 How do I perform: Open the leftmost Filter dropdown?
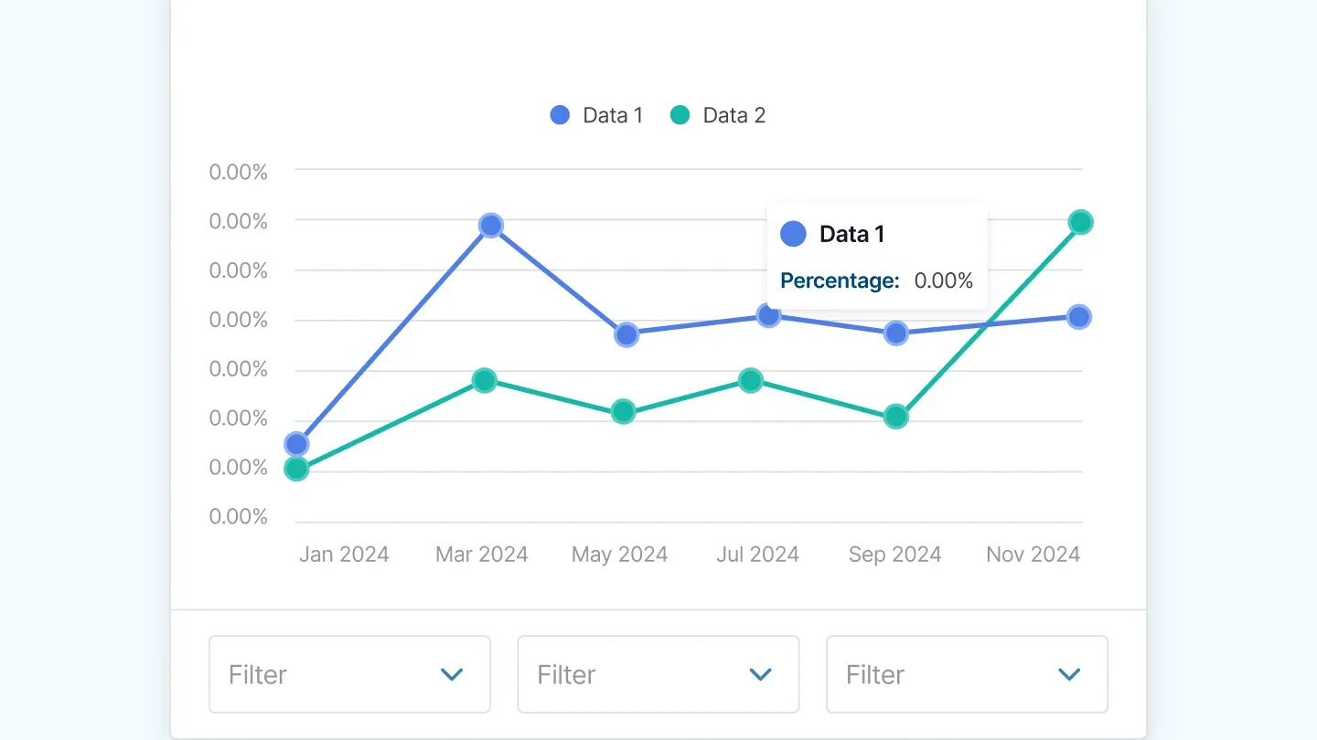click(x=349, y=674)
